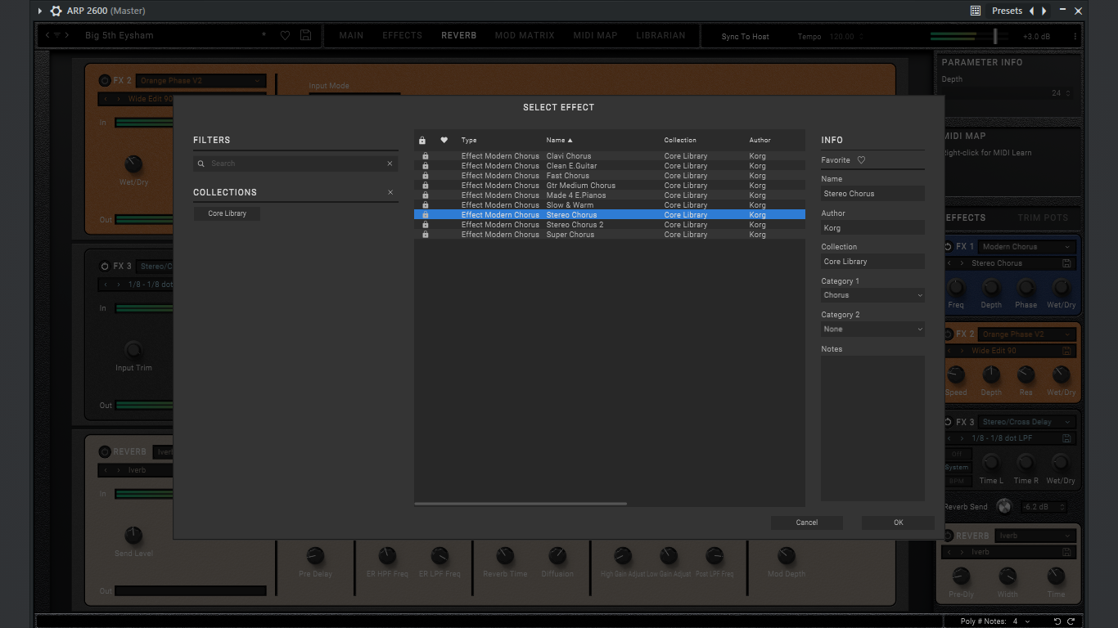Open plugin options gear next to ARP 2600
The image size is (1118, 628).
[56, 11]
